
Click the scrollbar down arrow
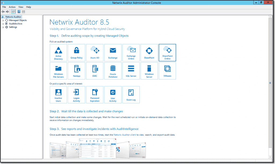270,157
